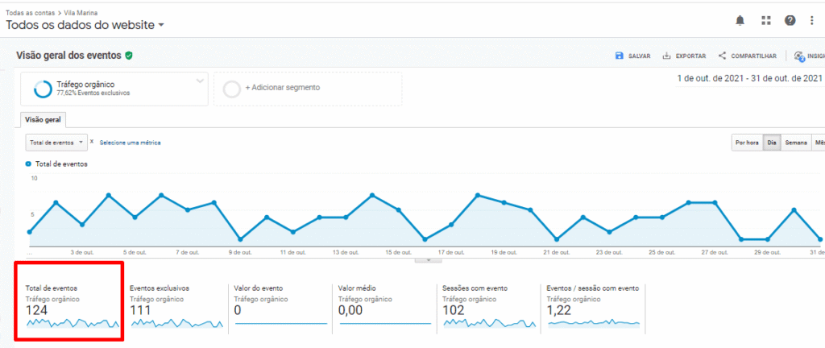Switch chart granularity to Por hora
The height and width of the screenshot is (348, 825).
[747, 143]
